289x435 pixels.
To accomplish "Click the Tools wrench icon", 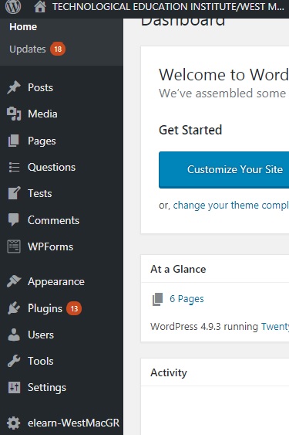I will (14, 361).
